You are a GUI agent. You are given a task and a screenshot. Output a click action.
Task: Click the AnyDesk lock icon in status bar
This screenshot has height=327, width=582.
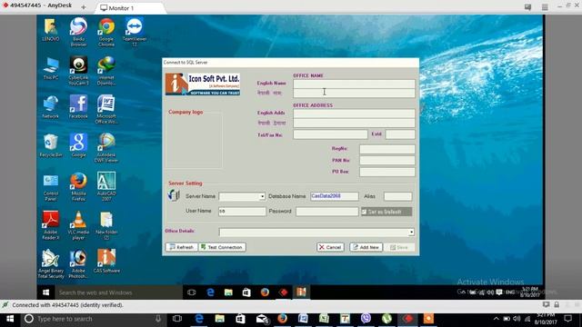coord(557,305)
